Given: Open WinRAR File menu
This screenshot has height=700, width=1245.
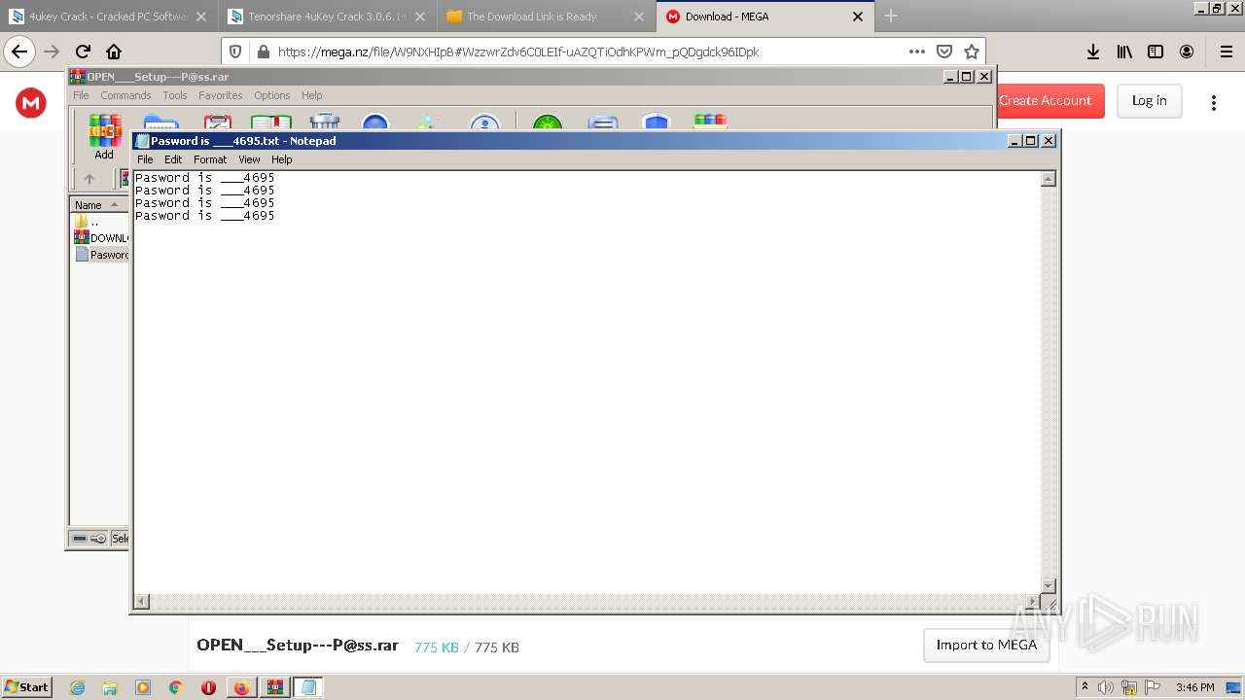Looking at the screenshot, I should point(81,95).
